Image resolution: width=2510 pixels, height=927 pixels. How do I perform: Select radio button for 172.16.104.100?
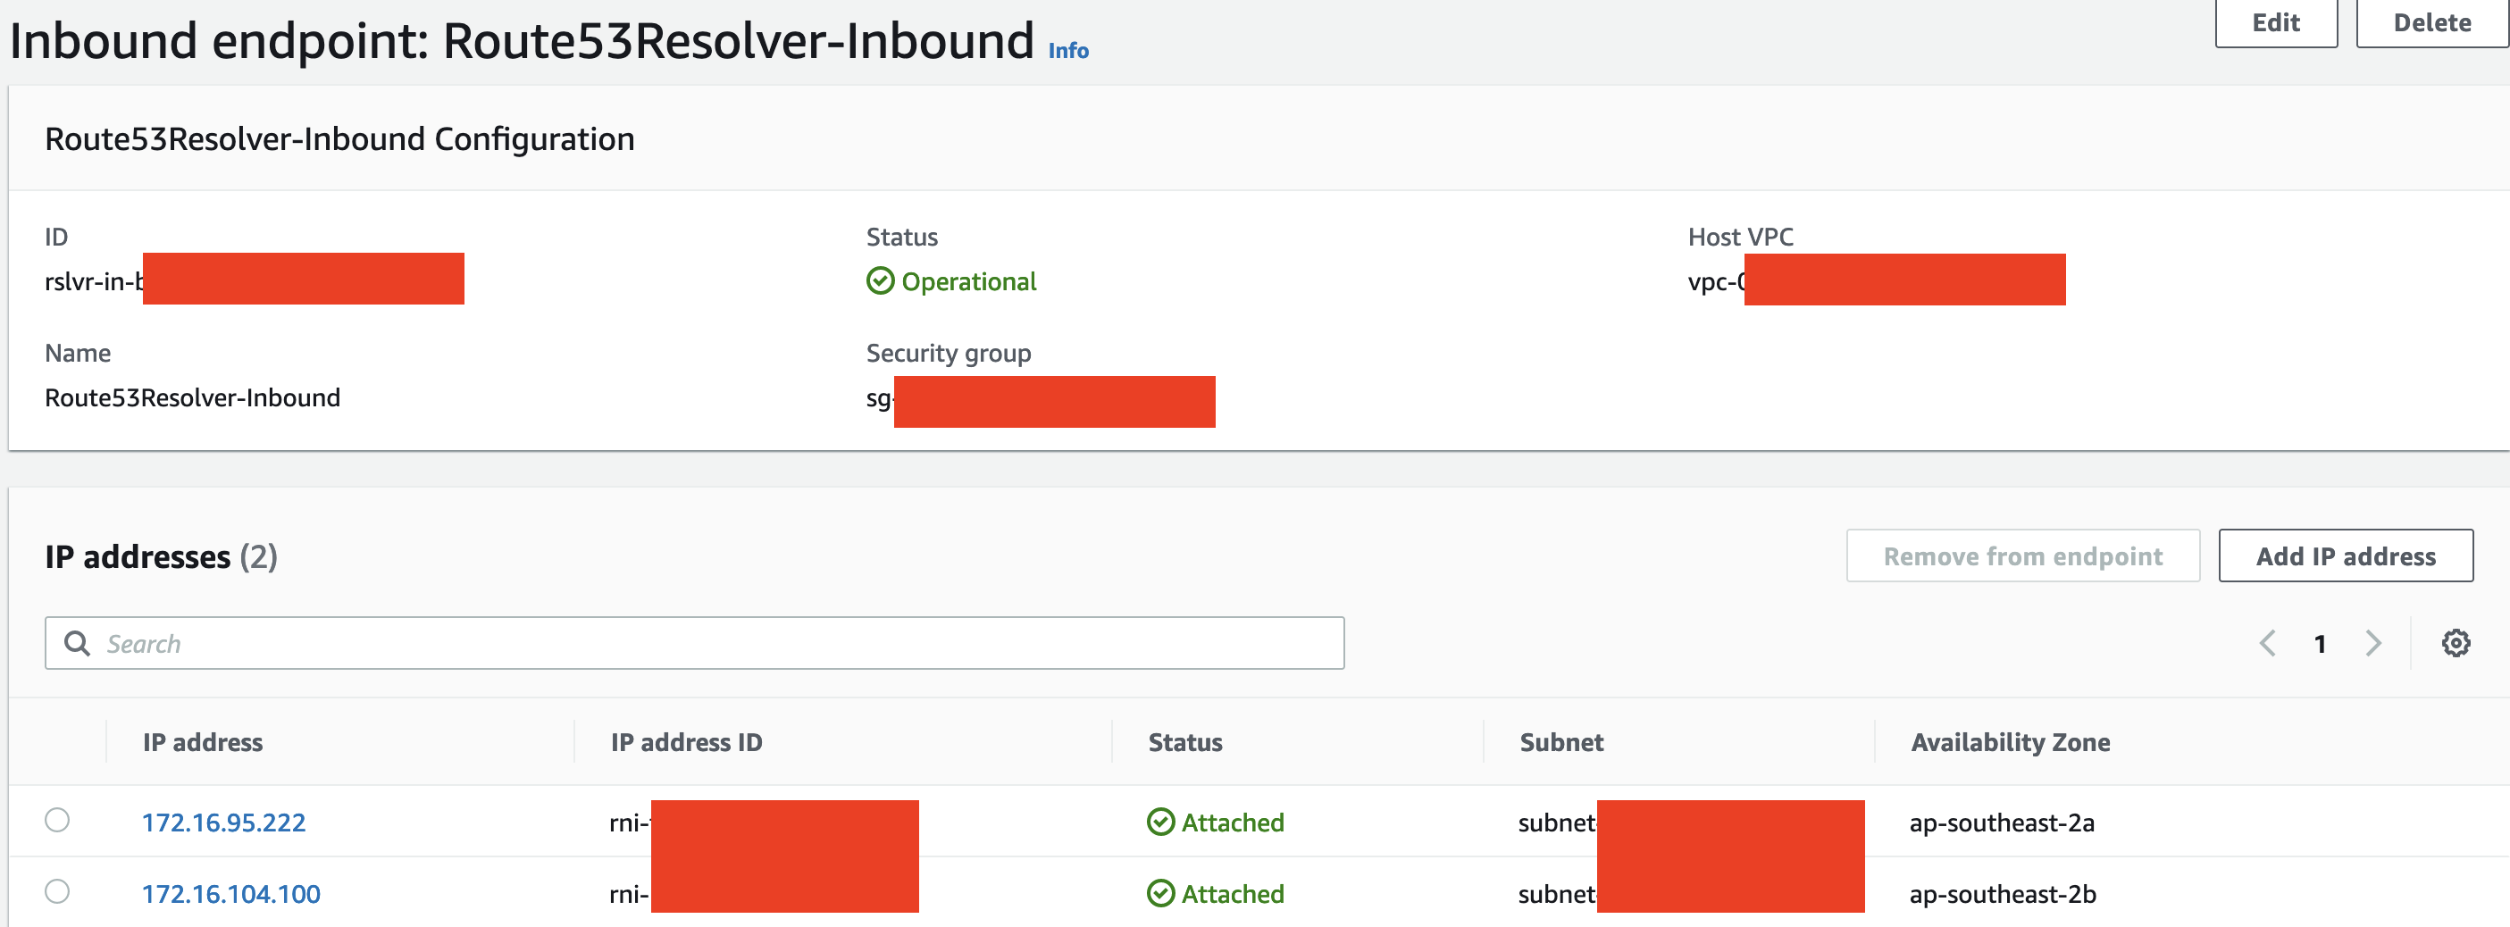point(57,891)
